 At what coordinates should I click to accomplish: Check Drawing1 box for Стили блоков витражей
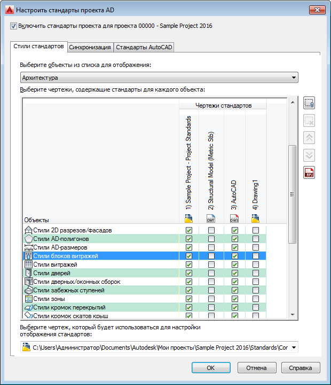pos(256,256)
